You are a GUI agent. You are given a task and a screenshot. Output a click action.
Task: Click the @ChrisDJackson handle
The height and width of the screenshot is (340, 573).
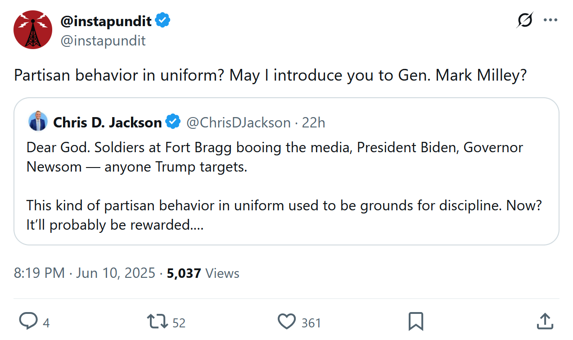239,122
